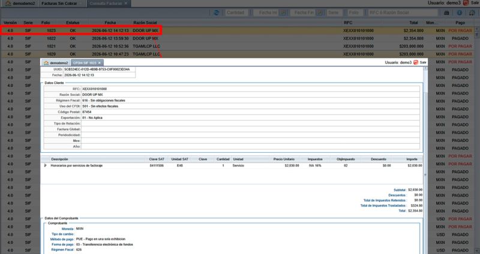
Task: Sort by the Estatus column header
Action: [73, 23]
